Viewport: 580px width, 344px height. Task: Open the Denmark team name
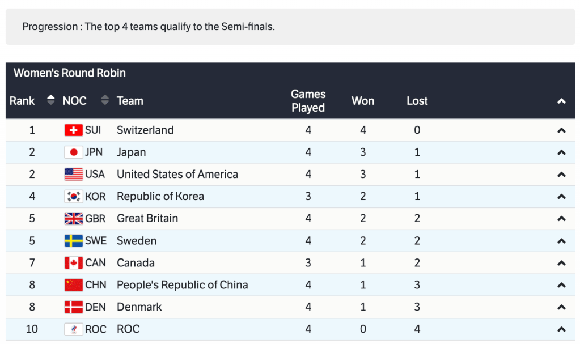tap(139, 307)
